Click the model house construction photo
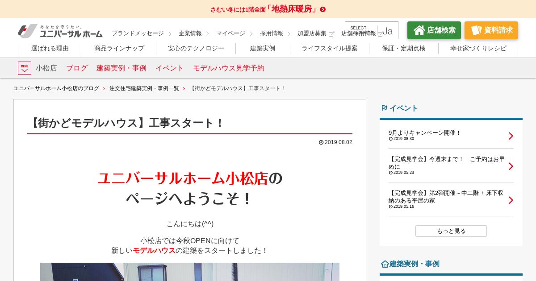This screenshot has height=281, width=536. click(x=190, y=272)
